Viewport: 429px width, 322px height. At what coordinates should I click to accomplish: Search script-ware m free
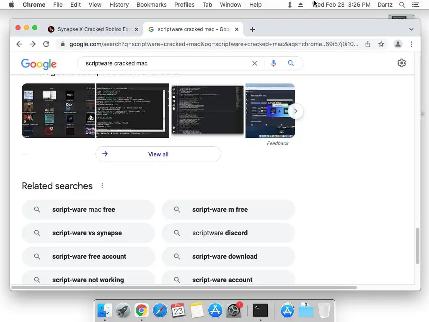click(228, 210)
